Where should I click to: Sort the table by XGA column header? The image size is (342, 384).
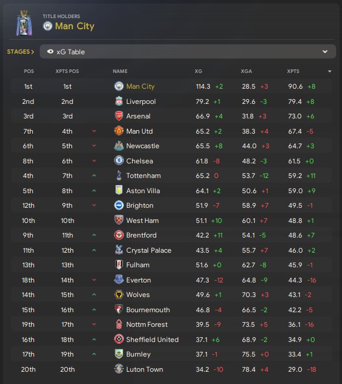pyautogui.click(x=246, y=71)
